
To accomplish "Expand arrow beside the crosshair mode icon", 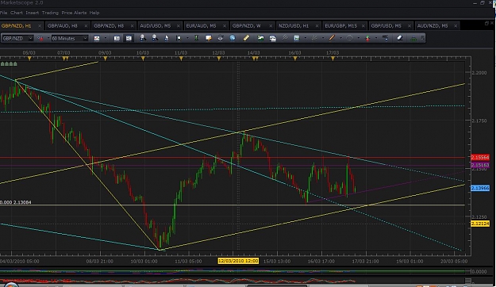I will tap(187, 38).
